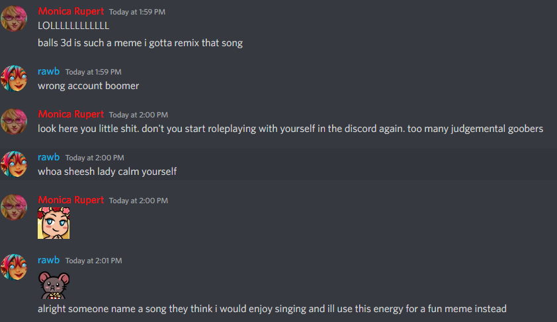Select the 'whoa sheesh lady calm yourself' message
Screen dimensions: 557x322
coord(107,172)
